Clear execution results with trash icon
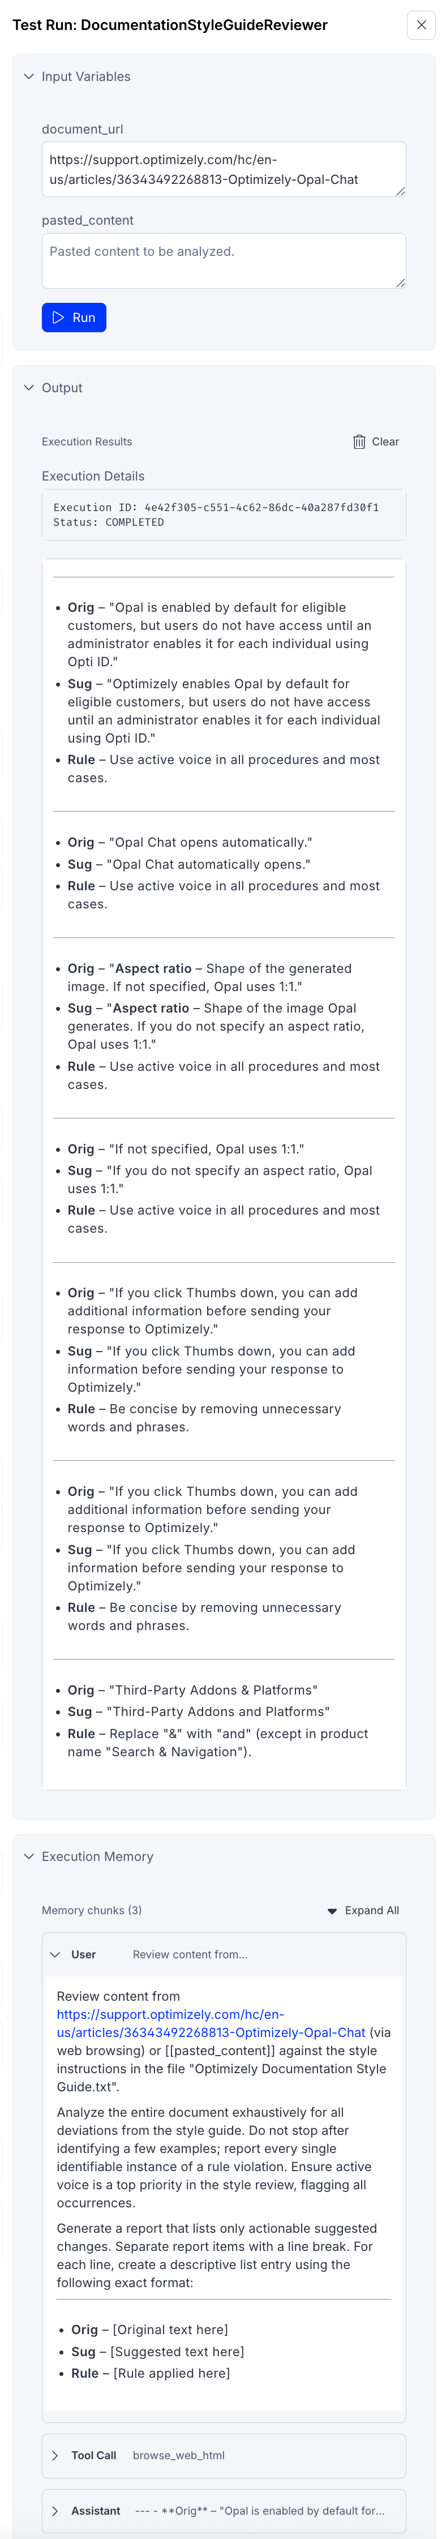The image size is (446, 2539). coord(359,443)
